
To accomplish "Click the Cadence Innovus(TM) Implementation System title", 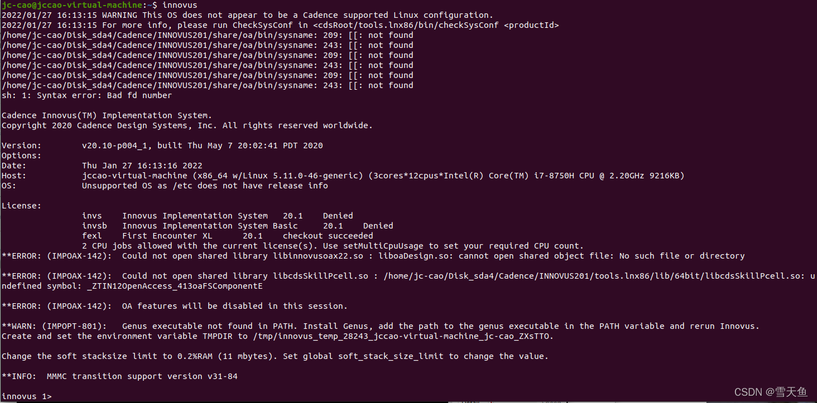I will point(107,115).
